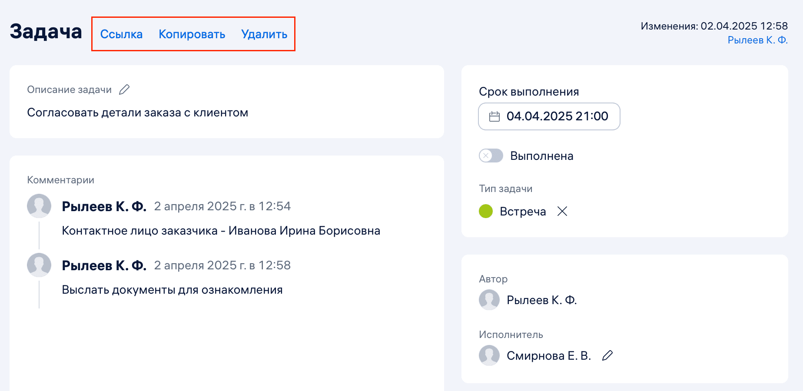Open the due date picker 04.04.2025 21:00

tap(557, 116)
